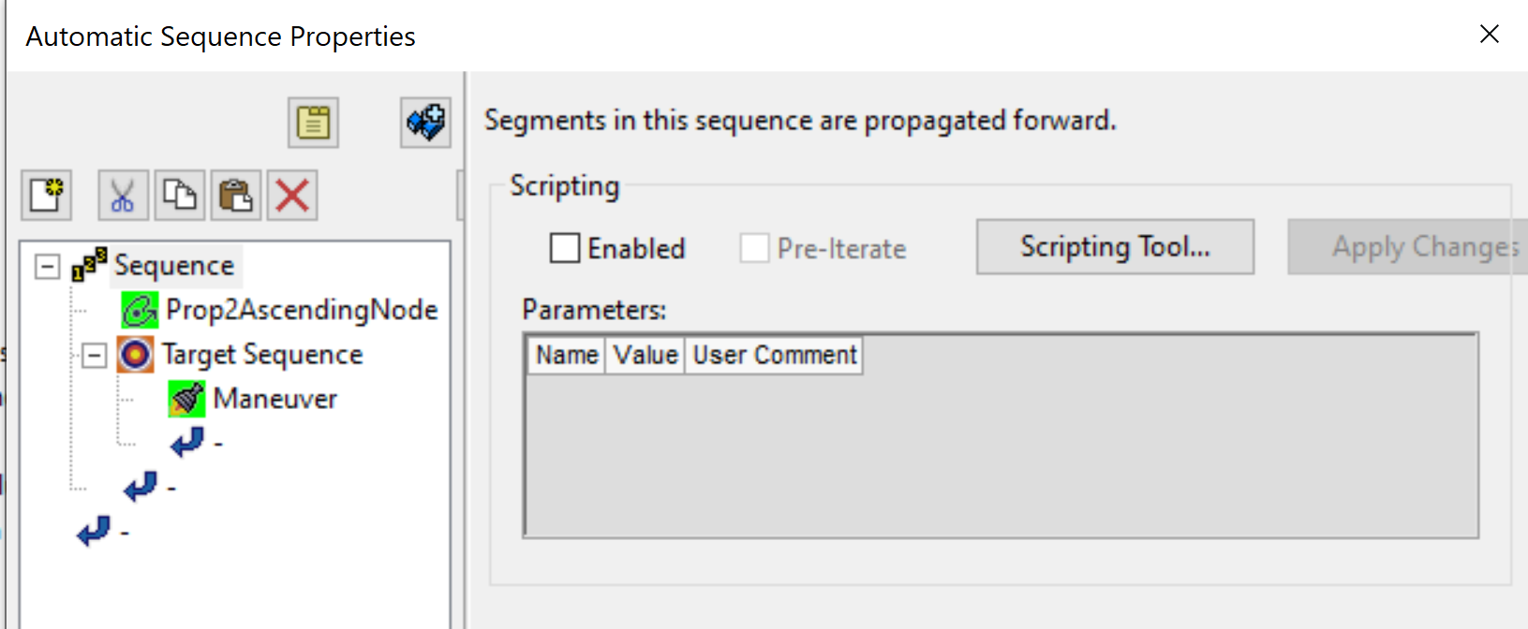Click the new sequence document icon
1528x629 pixels.
(47, 196)
